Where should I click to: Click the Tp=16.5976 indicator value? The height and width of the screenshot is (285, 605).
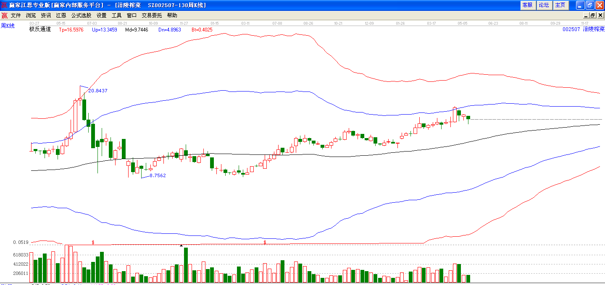click(71, 30)
